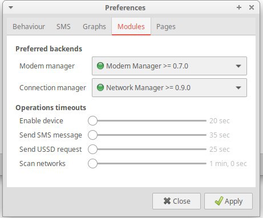Select the Modules tab

point(131,26)
